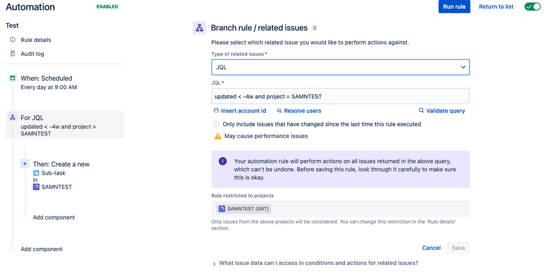Check Only include issues that have changed
This screenshot has width=553, height=276.
pos(216,124)
